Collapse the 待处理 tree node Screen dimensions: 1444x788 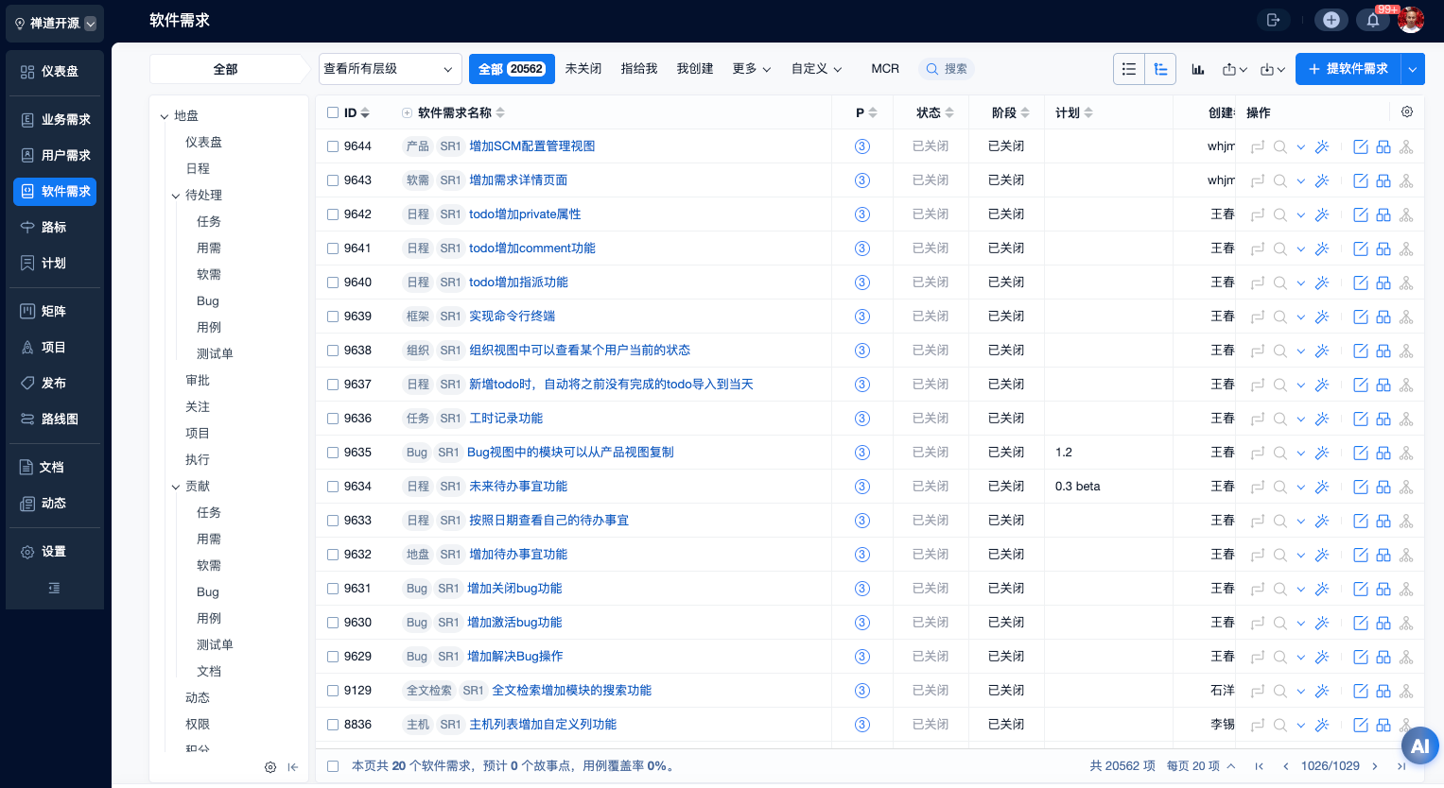coord(176,196)
